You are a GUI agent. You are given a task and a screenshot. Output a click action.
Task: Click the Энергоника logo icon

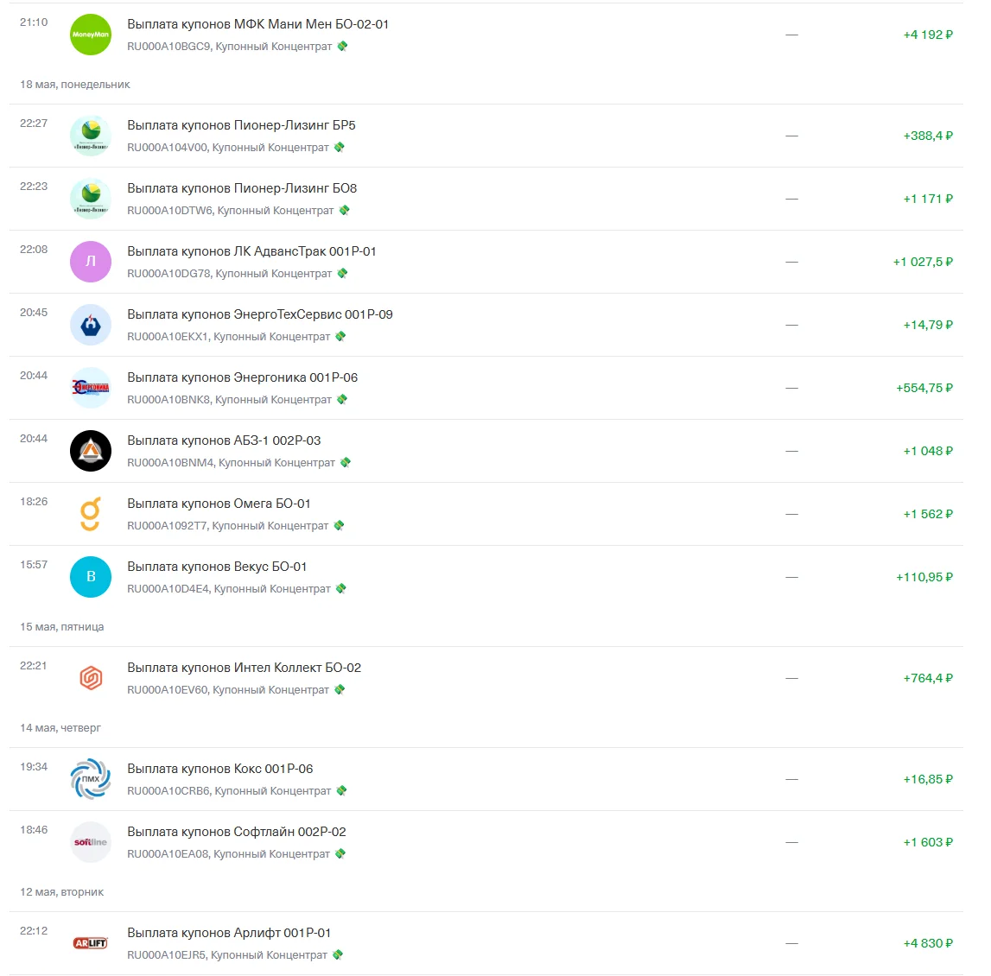click(91, 388)
